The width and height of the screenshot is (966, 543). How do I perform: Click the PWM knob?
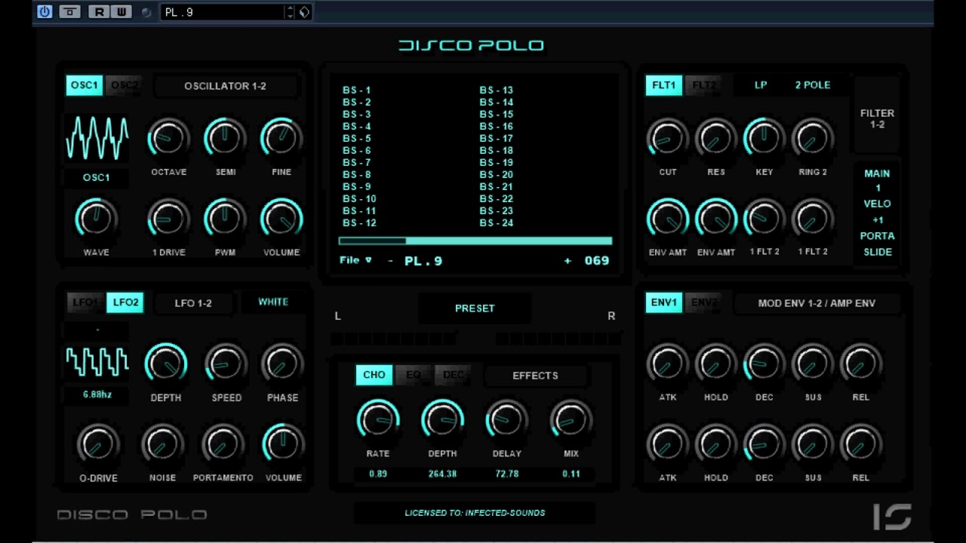pos(225,219)
